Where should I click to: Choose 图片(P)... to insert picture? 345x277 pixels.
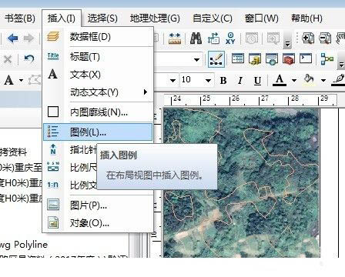pos(98,205)
